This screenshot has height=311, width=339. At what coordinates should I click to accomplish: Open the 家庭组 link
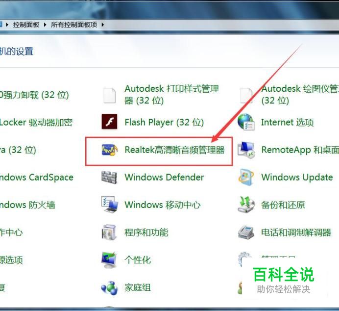pos(138,287)
